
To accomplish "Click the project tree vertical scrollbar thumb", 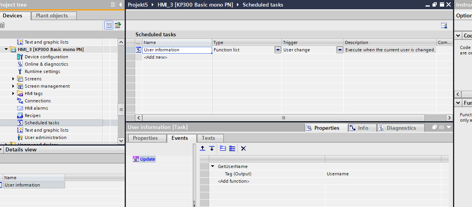I will pyautogui.click(x=121, y=109).
